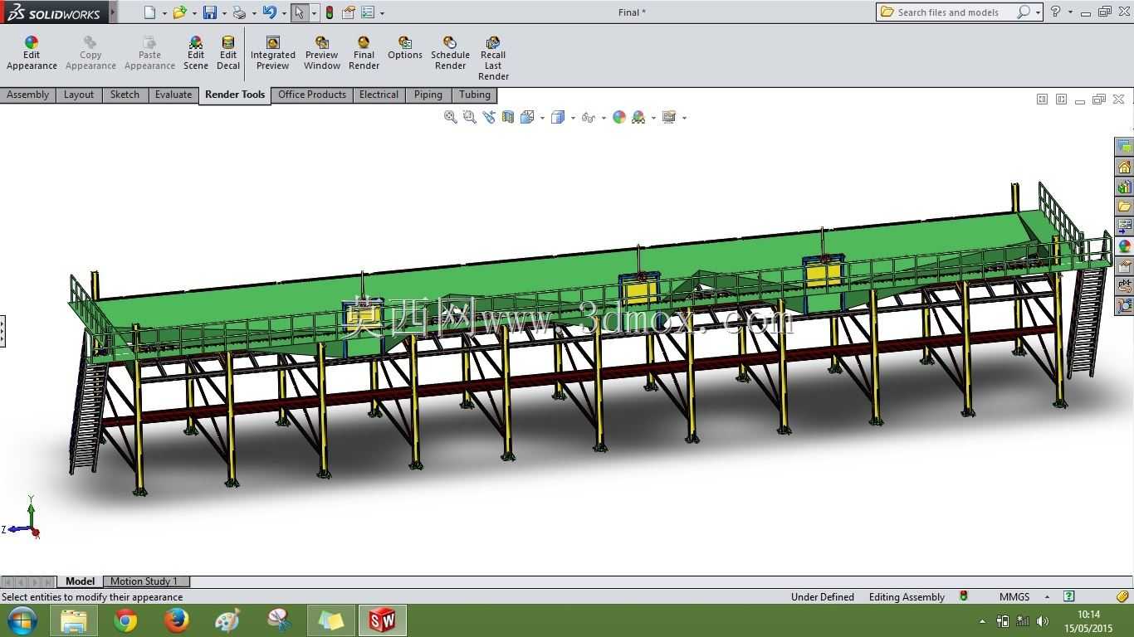The height and width of the screenshot is (637, 1134).
Task: Open Quick Tips in status bar
Action: 1069,596
